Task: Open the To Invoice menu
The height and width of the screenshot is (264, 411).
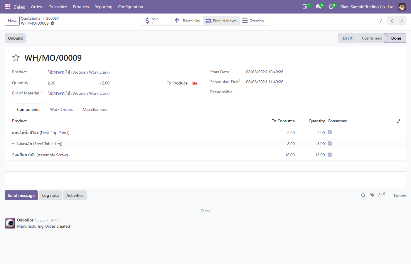Action: 58,7
